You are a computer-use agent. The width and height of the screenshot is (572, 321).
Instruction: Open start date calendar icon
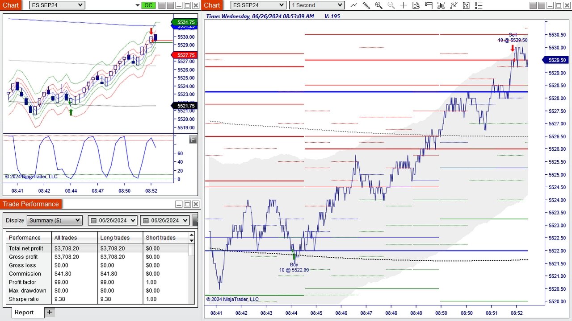(93, 220)
